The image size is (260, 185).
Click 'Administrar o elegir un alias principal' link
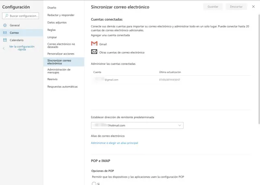(115, 143)
